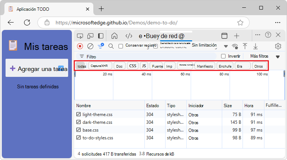Toggle device emulation icon
Screen dimensions: 287x160
point(90,36)
